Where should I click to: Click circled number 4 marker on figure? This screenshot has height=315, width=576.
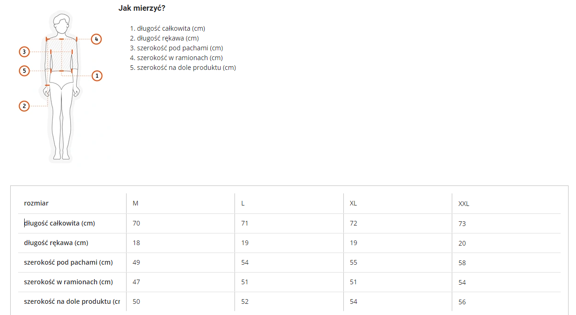coord(96,39)
